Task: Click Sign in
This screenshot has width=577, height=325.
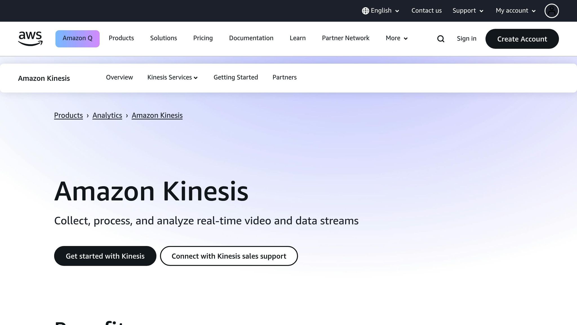Action: [467, 39]
